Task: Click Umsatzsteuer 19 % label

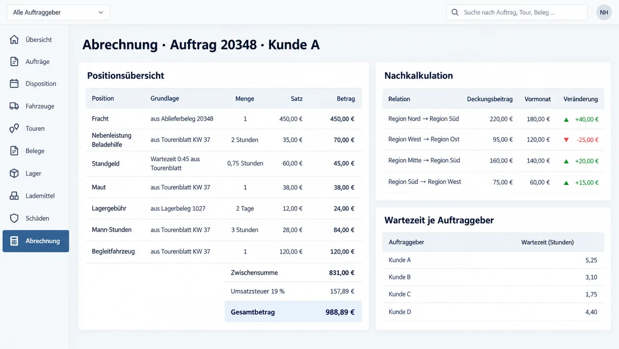Action: pos(258,291)
